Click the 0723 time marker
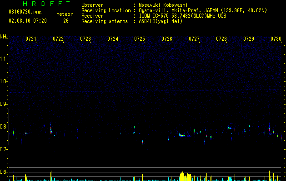286x181 pixels. click(85, 39)
